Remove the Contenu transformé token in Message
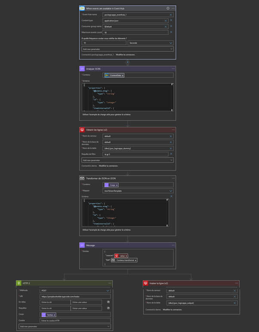 pos(136,260)
